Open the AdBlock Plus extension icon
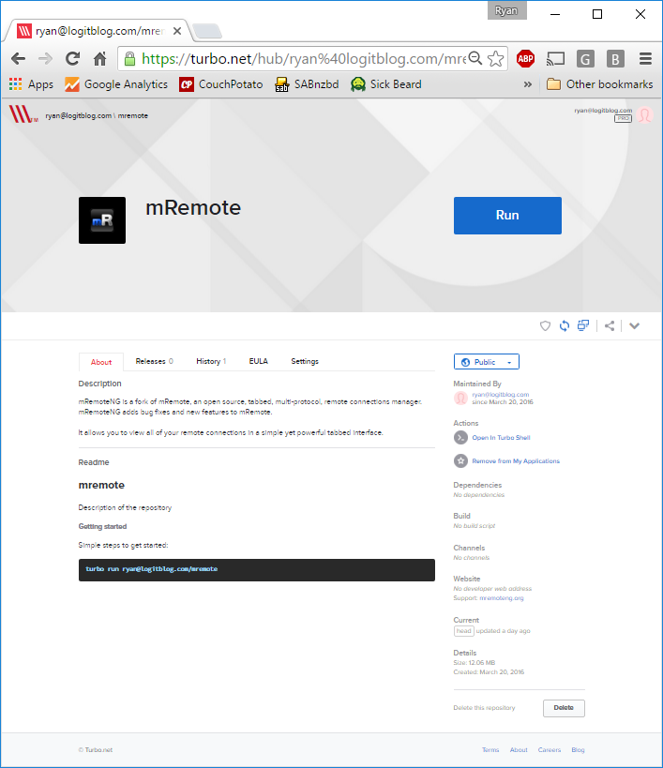 pyautogui.click(x=525, y=59)
